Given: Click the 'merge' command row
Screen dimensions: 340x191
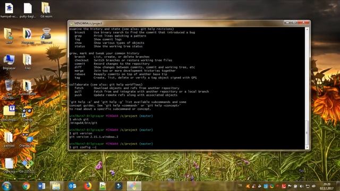Looking at the screenshot, I should coord(125,71).
